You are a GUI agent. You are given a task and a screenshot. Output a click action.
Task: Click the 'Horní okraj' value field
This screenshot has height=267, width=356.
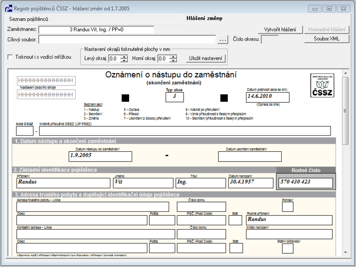[x=164, y=59]
